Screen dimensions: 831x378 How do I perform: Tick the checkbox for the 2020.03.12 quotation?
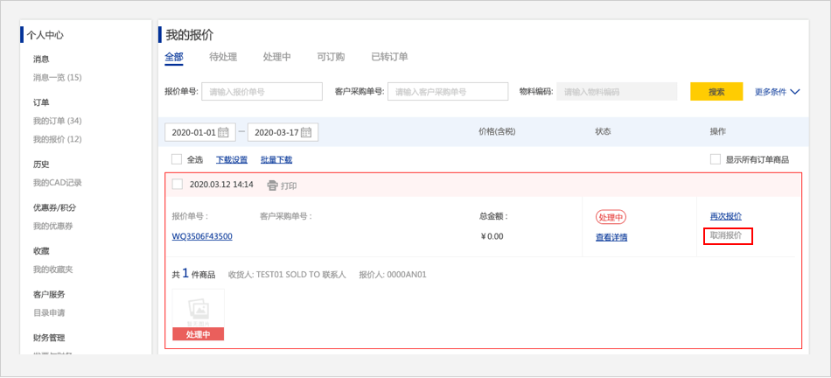pyautogui.click(x=178, y=185)
